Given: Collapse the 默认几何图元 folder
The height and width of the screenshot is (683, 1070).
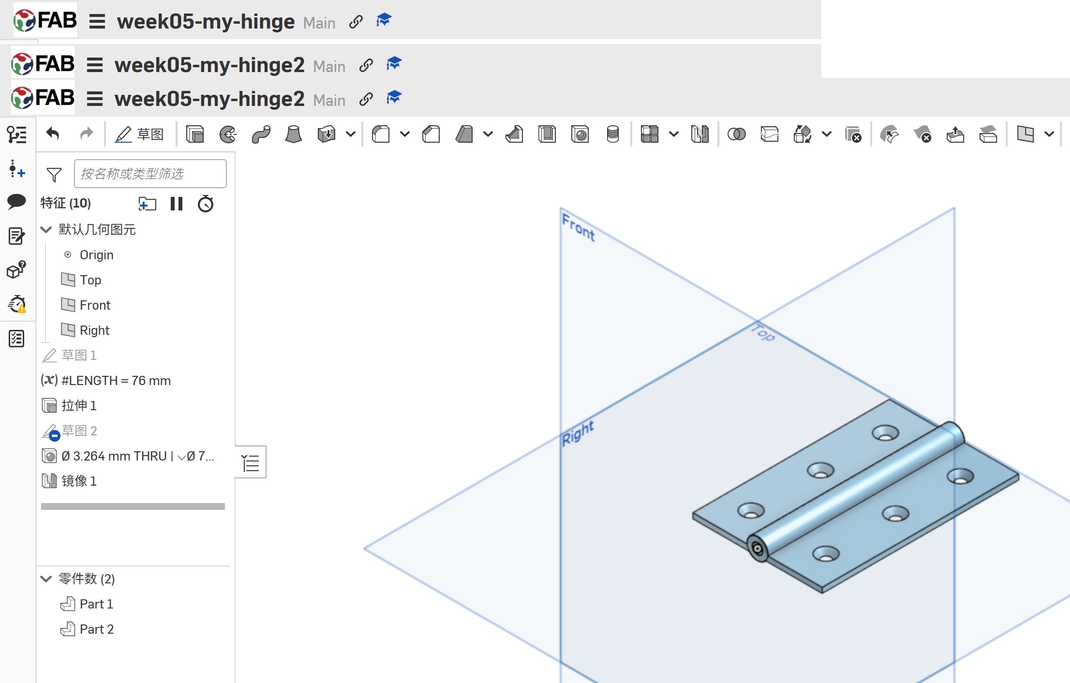Looking at the screenshot, I should click(46, 229).
